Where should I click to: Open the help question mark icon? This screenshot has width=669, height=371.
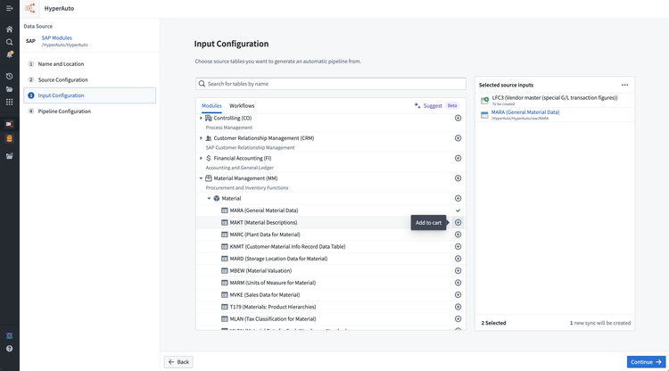point(10,349)
